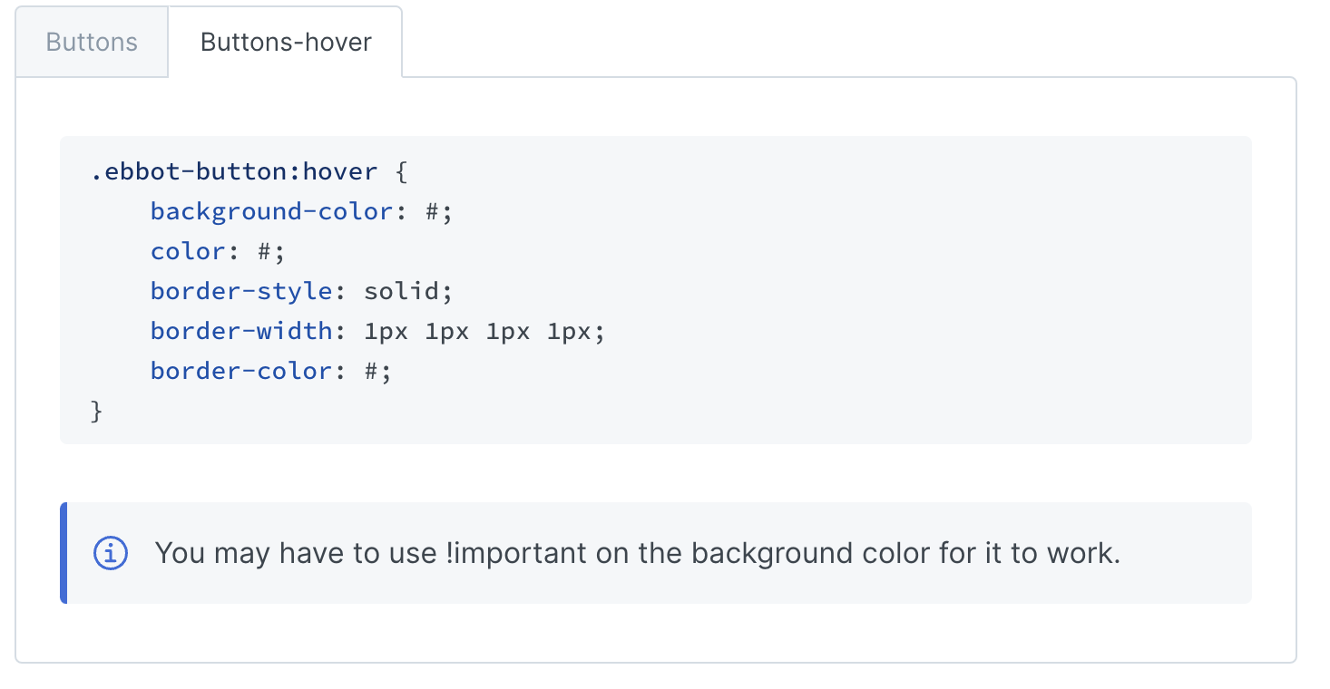Viewport: 1330px width, 689px height.
Task: Click the '#;' value on the color line
Action: click(x=271, y=251)
